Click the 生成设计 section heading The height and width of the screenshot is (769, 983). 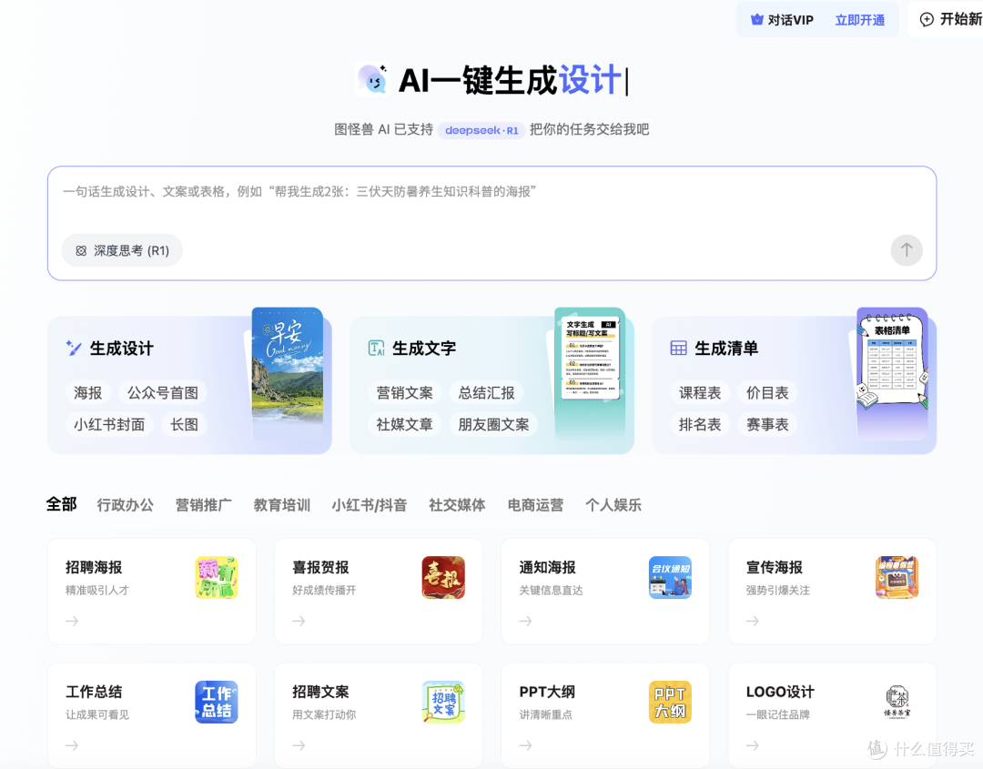122,349
